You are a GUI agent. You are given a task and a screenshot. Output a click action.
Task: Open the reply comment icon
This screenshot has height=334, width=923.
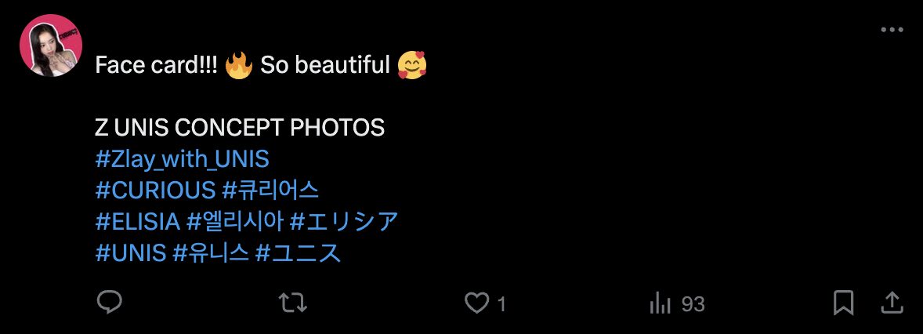tap(107, 303)
